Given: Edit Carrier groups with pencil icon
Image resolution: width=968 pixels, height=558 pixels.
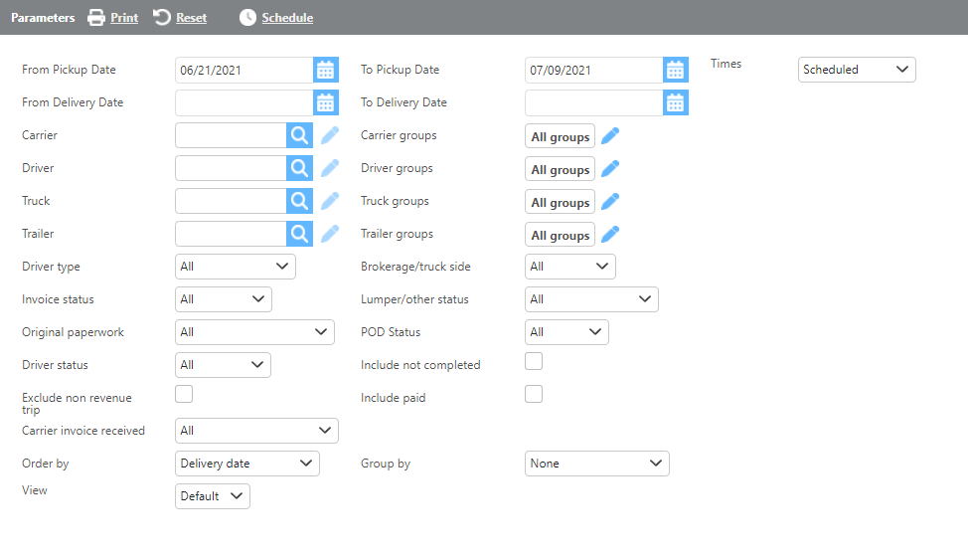Looking at the screenshot, I should tap(610, 136).
